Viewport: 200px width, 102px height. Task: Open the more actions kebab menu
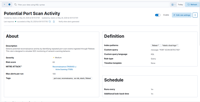[195, 15]
